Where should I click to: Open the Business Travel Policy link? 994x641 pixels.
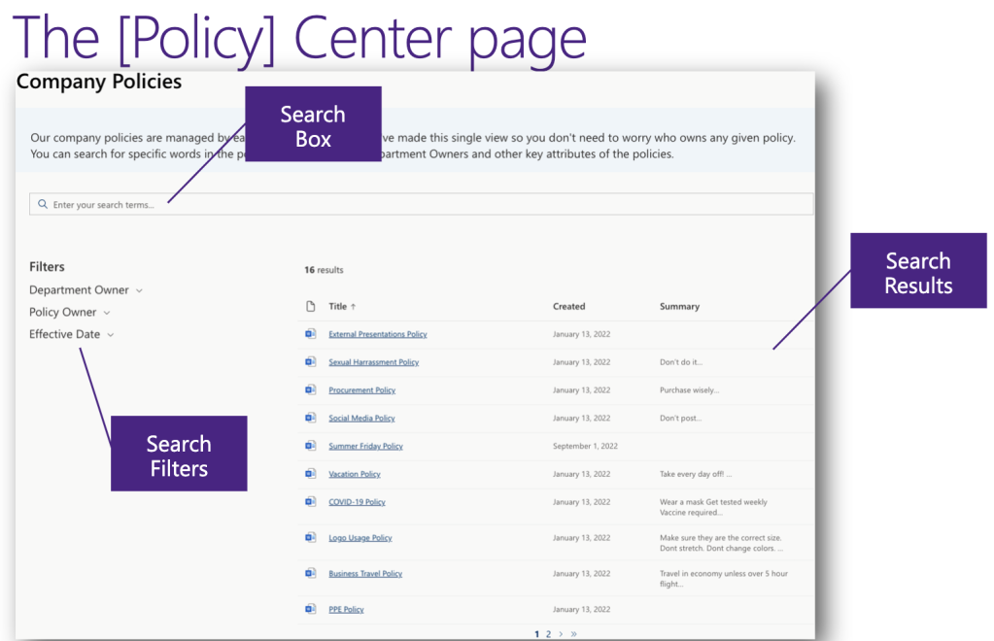point(366,573)
